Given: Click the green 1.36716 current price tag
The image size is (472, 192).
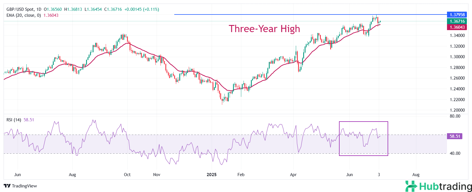Looking at the screenshot, I should click(x=457, y=21).
